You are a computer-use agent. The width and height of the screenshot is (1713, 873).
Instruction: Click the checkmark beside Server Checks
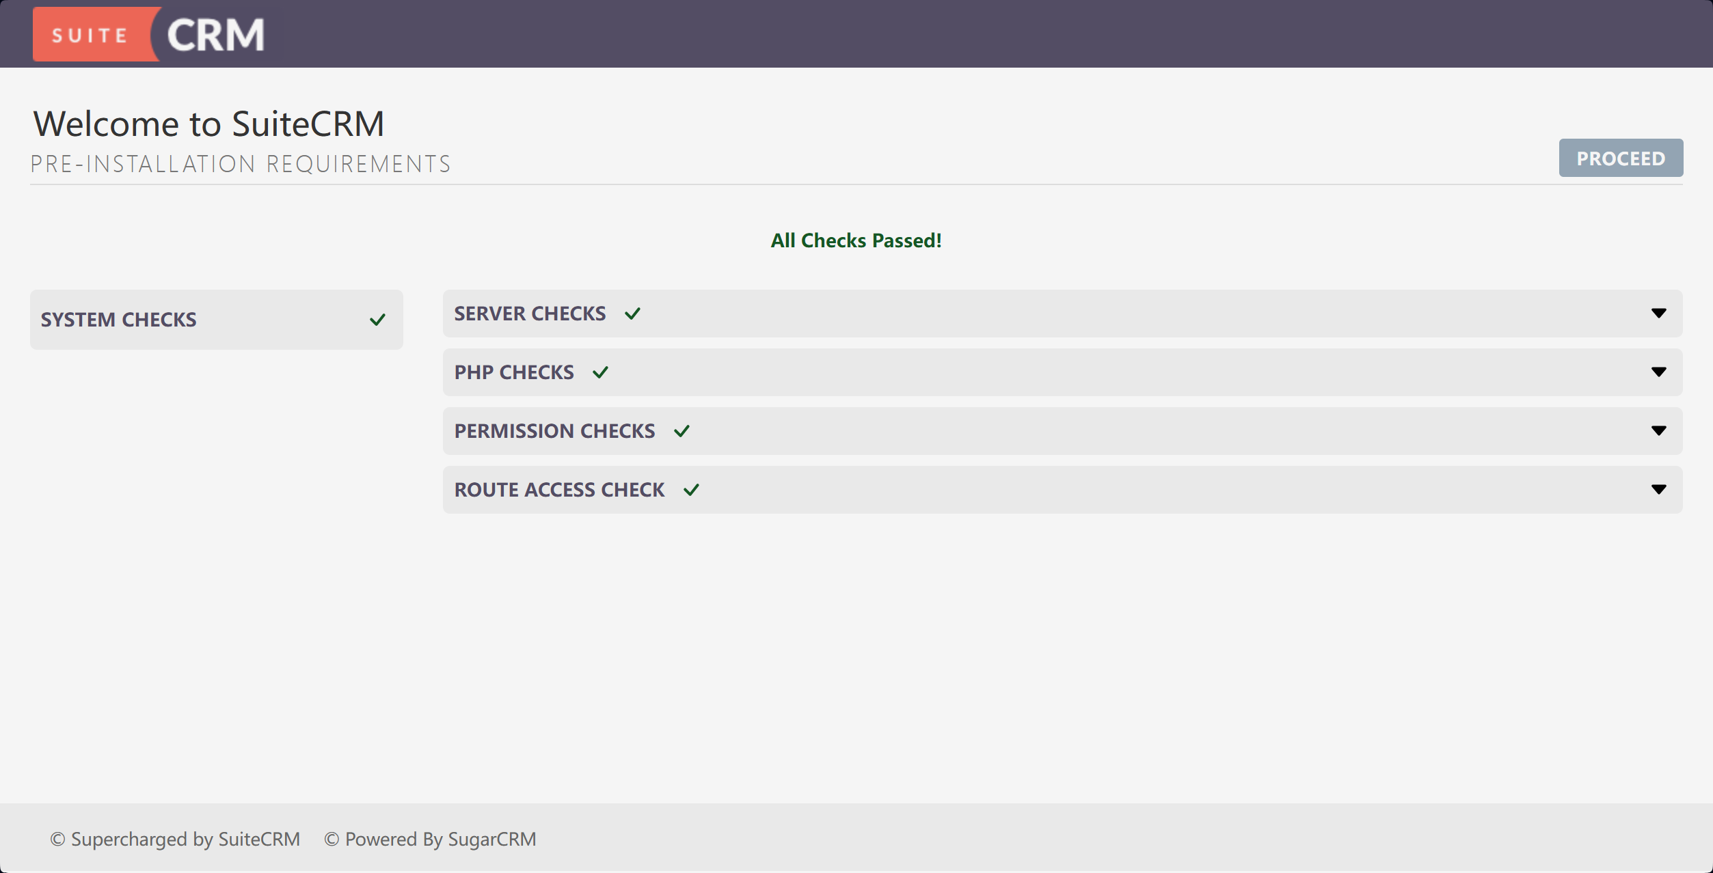tap(632, 314)
